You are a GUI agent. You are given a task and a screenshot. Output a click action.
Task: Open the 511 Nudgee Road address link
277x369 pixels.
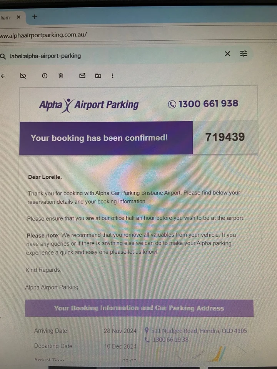coord(199,331)
